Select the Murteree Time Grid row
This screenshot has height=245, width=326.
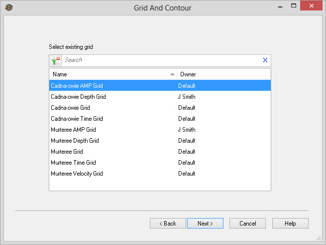[73, 163]
